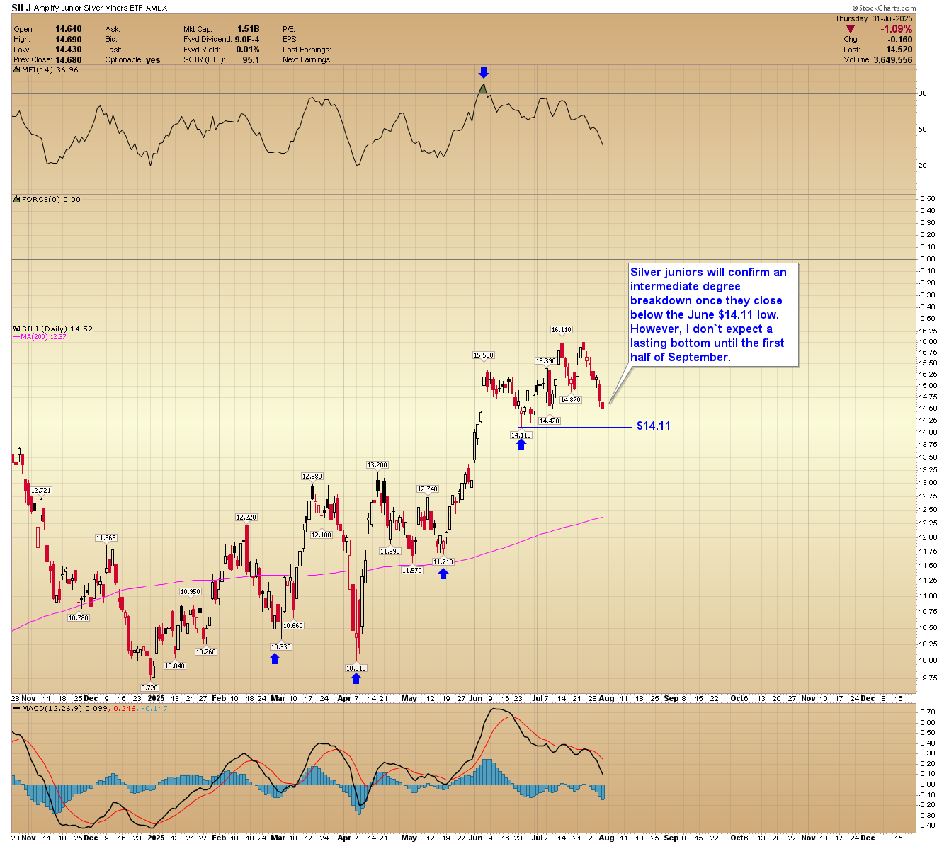Click the Prev Close value 14.680
Image resolution: width=949 pixels, height=844 pixels.
coord(69,60)
